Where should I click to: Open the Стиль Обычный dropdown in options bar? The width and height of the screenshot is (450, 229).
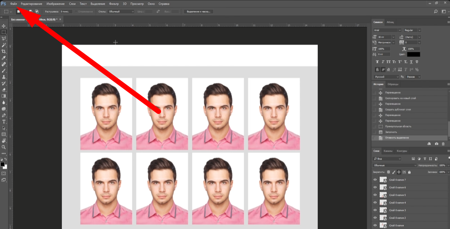pyautogui.click(x=121, y=11)
